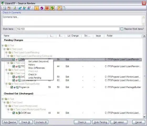Click the tree view toolbar icon
This screenshot has width=147, height=126.
[x=9, y=8]
